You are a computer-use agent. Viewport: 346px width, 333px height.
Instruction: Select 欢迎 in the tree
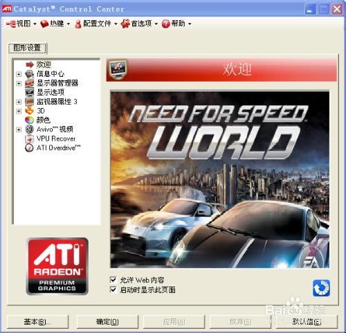tap(44, 64)
